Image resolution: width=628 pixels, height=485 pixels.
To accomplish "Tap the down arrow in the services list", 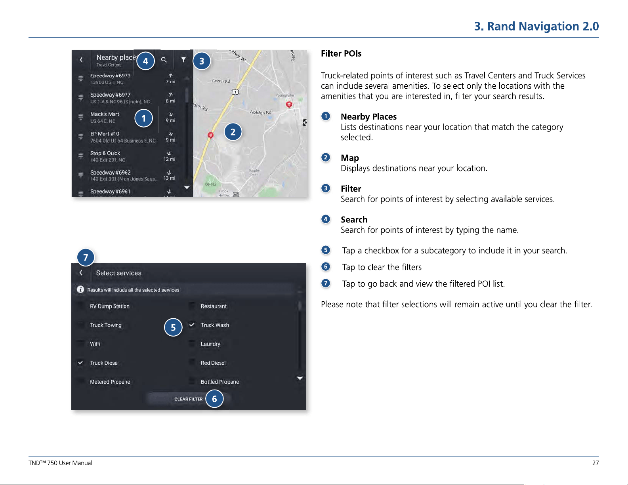I will point(300,378).
